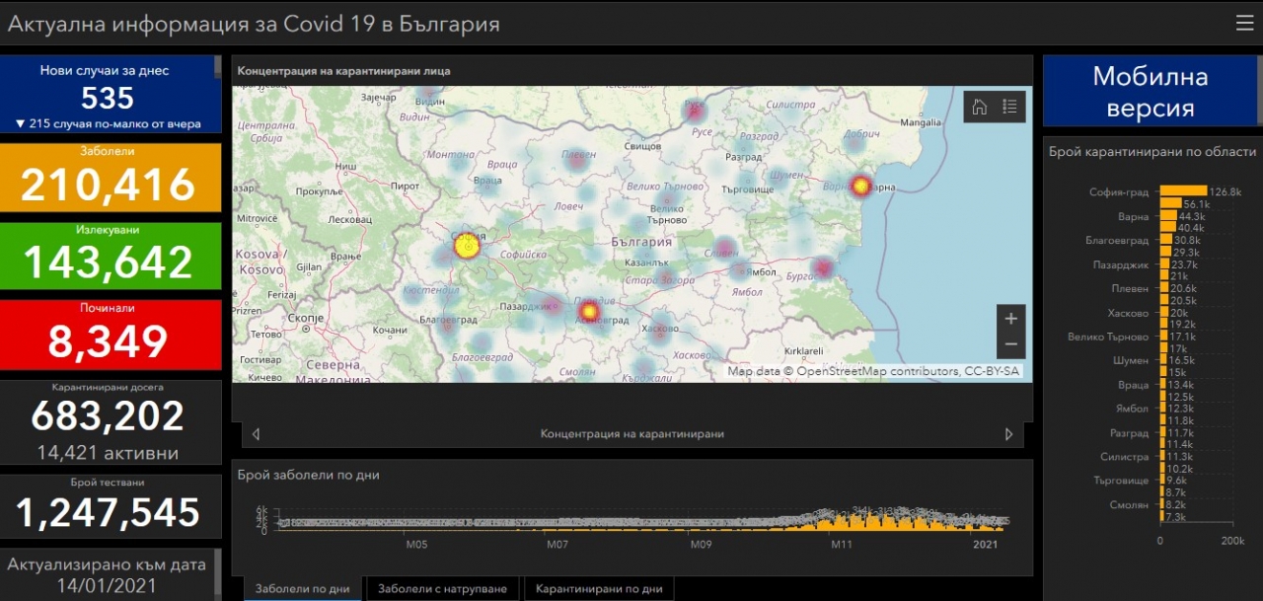Go to previous map with left arrow
This screenshot has height=601, width=1263.
(256, 434)
